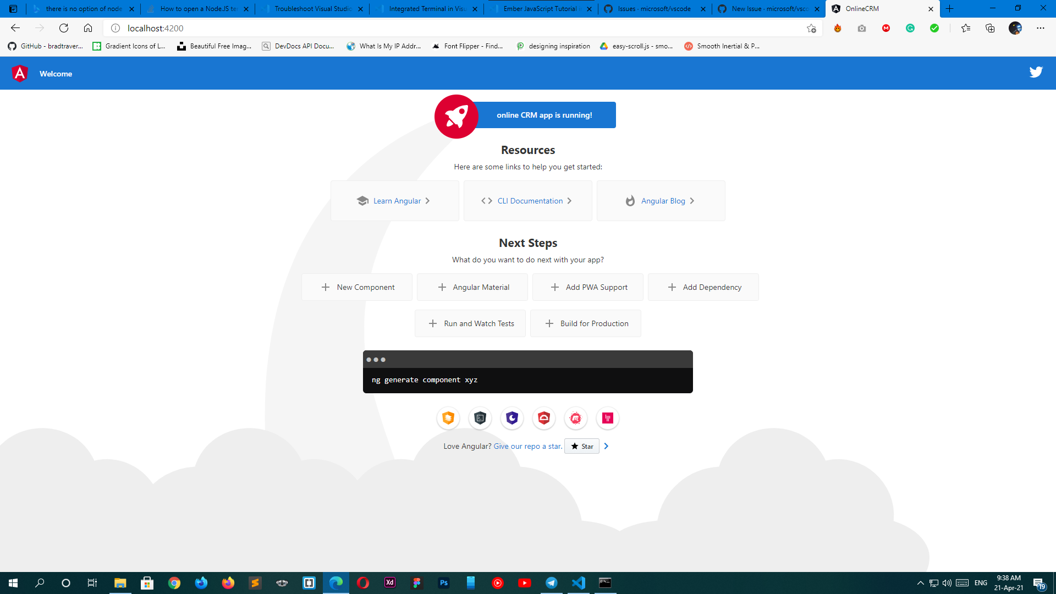This screenshot has width=1056, height=594.
Task: Open the Edge Collections toolbar icon
Action: point(990,28)
